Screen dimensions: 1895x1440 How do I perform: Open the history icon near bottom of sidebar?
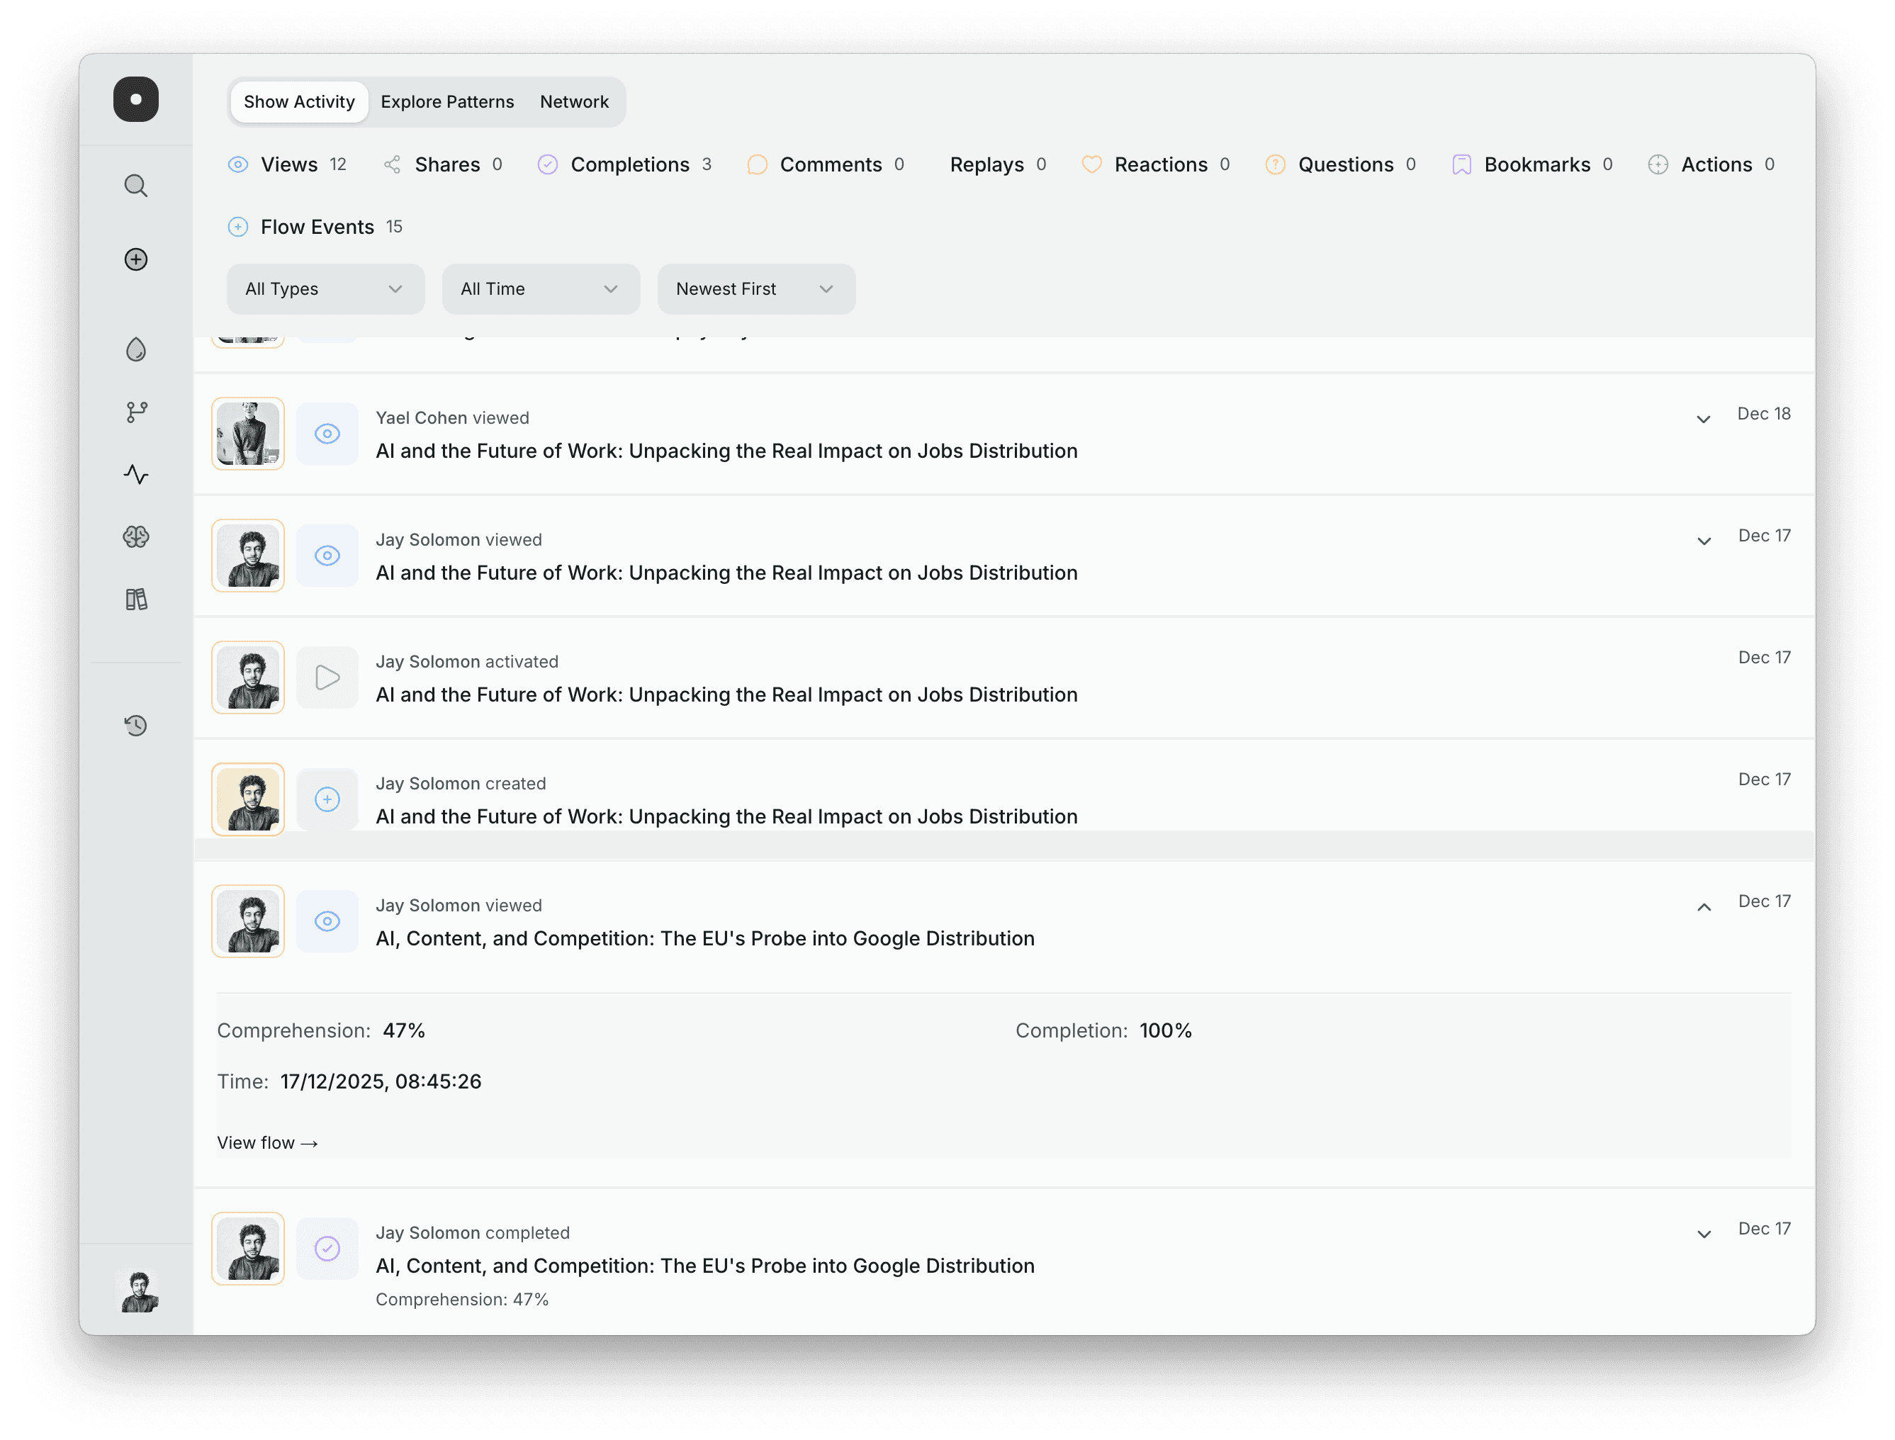coord(135,725)
